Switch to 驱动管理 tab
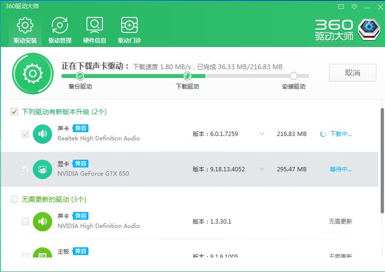This screenshot has width=385, height=272. pyautogui.click(x=60, y=30)
